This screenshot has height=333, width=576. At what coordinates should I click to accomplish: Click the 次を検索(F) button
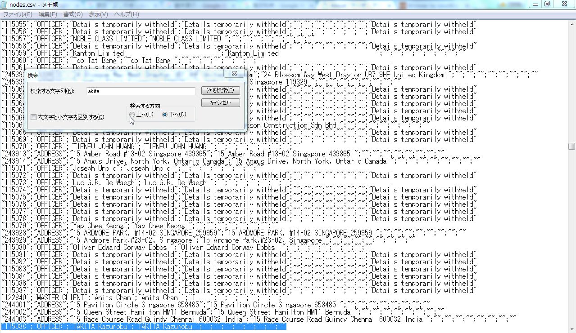point(220,91)
